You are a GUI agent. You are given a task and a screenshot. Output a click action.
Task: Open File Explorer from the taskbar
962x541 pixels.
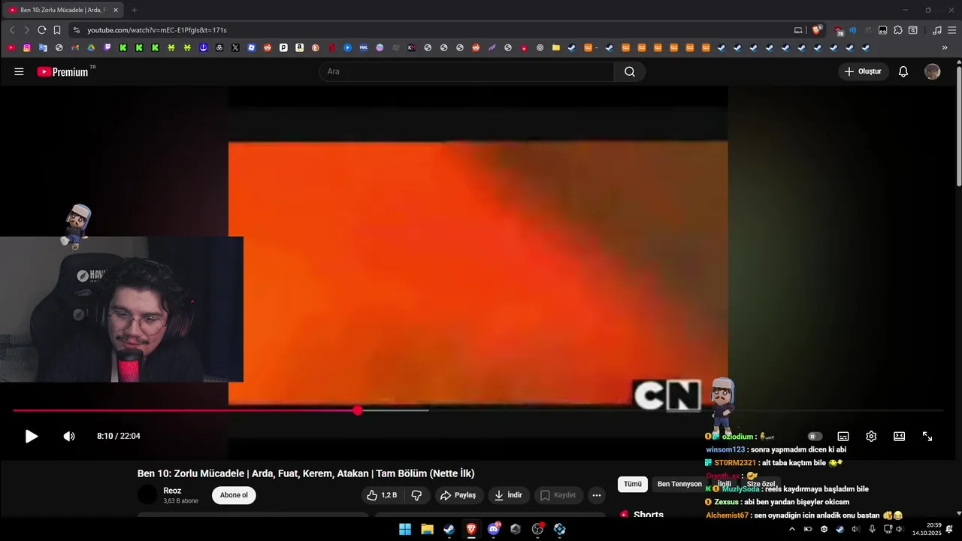coord(427,529)
